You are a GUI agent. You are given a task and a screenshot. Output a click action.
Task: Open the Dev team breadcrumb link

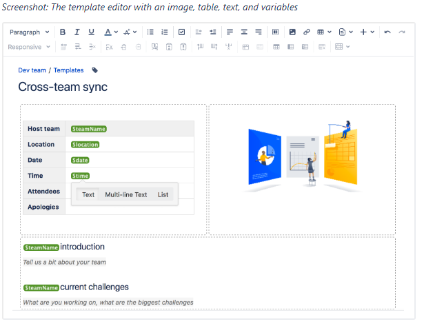[32, 70]
